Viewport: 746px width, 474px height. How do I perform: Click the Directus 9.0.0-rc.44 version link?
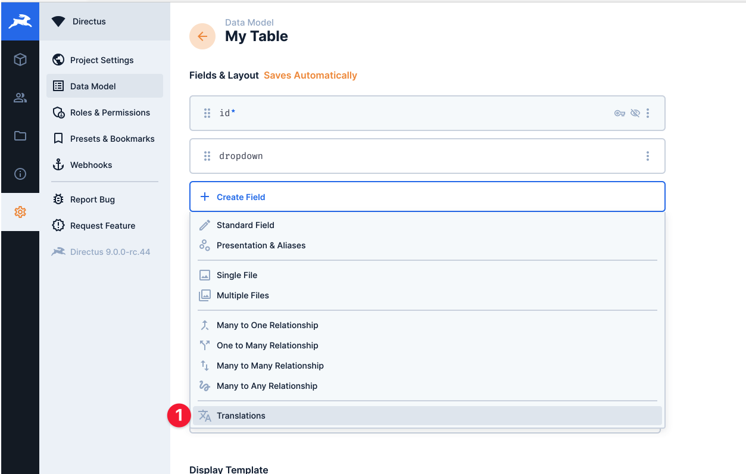click(x=105, y=252)
